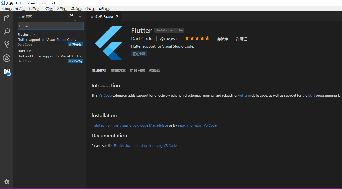Open Source Control view icon
Screen dimensions: 342x189
[x=7, y=45]
